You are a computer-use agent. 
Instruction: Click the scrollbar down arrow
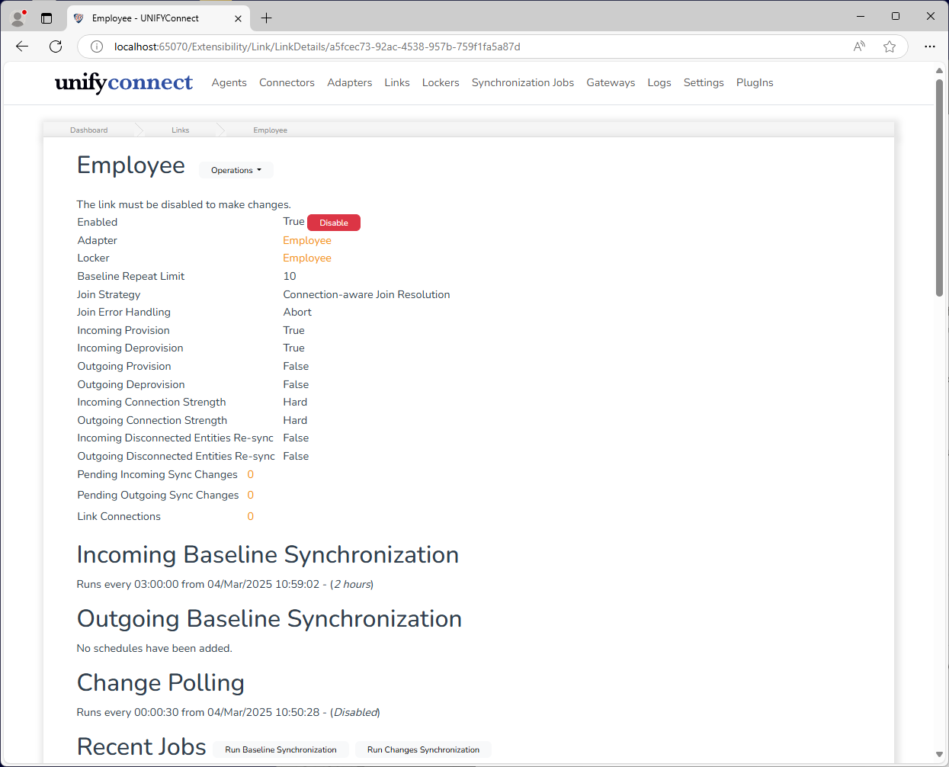939,755
